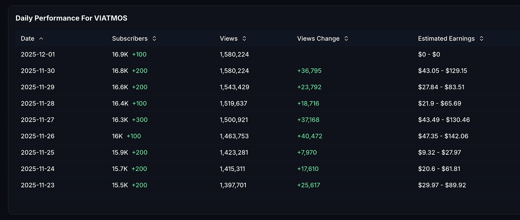Sort table by the Date header
This screenshot has width=520, height=220.
tap(27, 39)
